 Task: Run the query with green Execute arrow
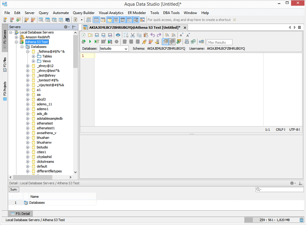click(x=90, y=41)
